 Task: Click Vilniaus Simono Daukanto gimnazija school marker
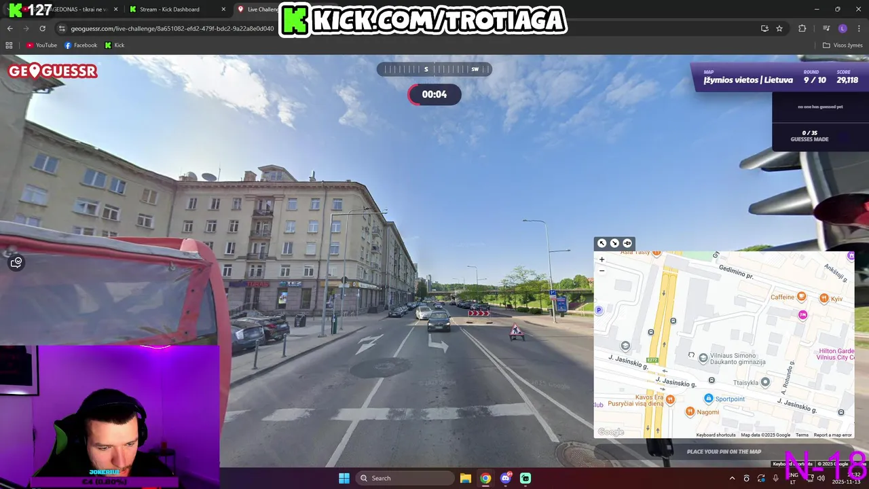pyautogui.click(x=703, y=358)
